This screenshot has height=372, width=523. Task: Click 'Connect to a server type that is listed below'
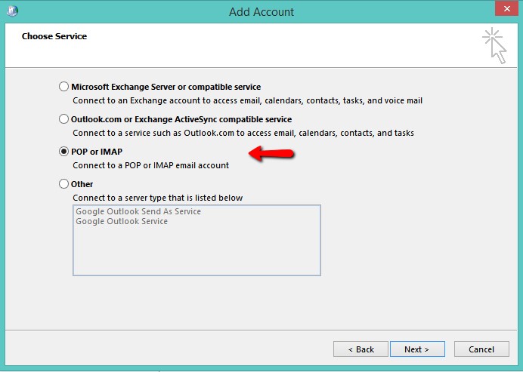(x=157, y=198)
